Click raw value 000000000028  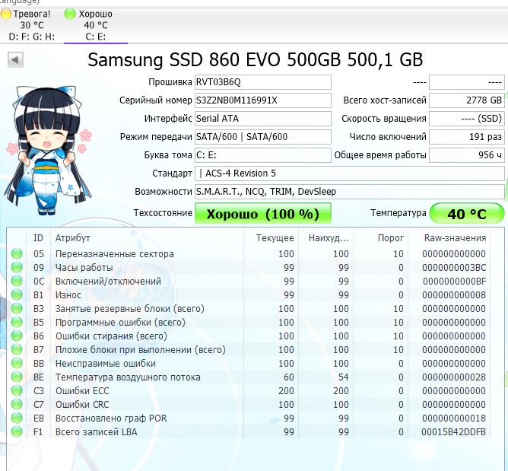point(454,377)
